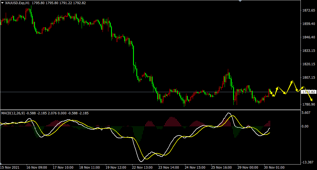Click the 15 Nov 2021 date label
This screenshot has width=317, height=170.
[x=10, y=167]
